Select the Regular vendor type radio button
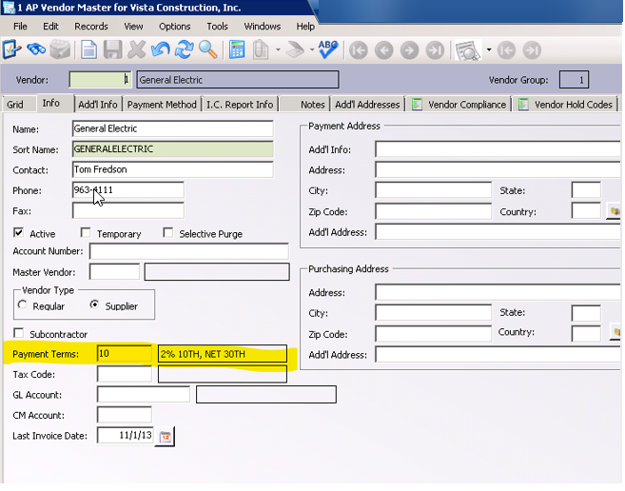625x491 pixels. (x=23, y=305)
